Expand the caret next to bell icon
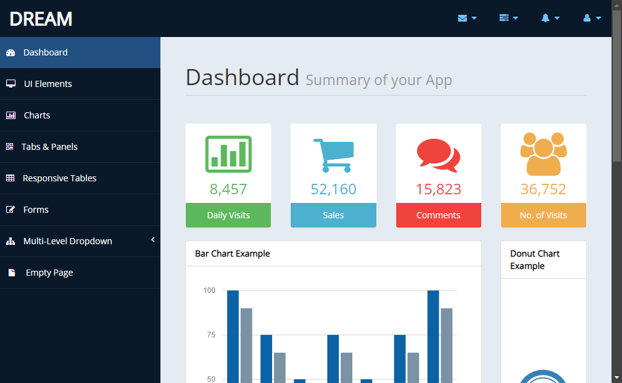The width and height of the screenshot is (622, 383). (x=557, y=19)
